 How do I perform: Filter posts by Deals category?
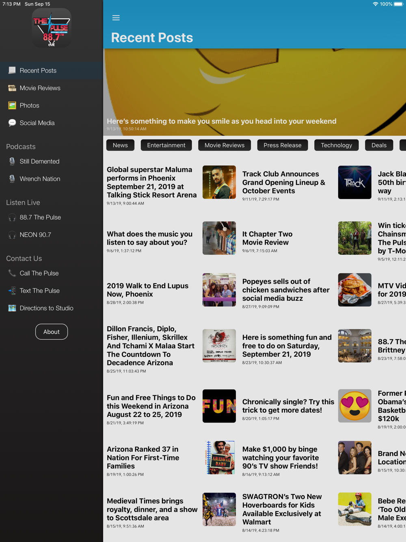point(379,145)
